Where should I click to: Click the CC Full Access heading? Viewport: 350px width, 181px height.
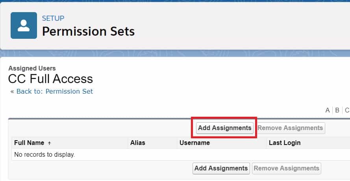click(50, 79)
